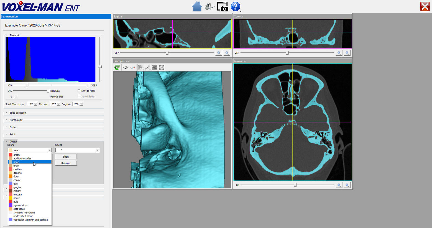Viewport: 432px width, 228px height.
Task: Expand the Edge detection section
Action: [x=6, y=113]
